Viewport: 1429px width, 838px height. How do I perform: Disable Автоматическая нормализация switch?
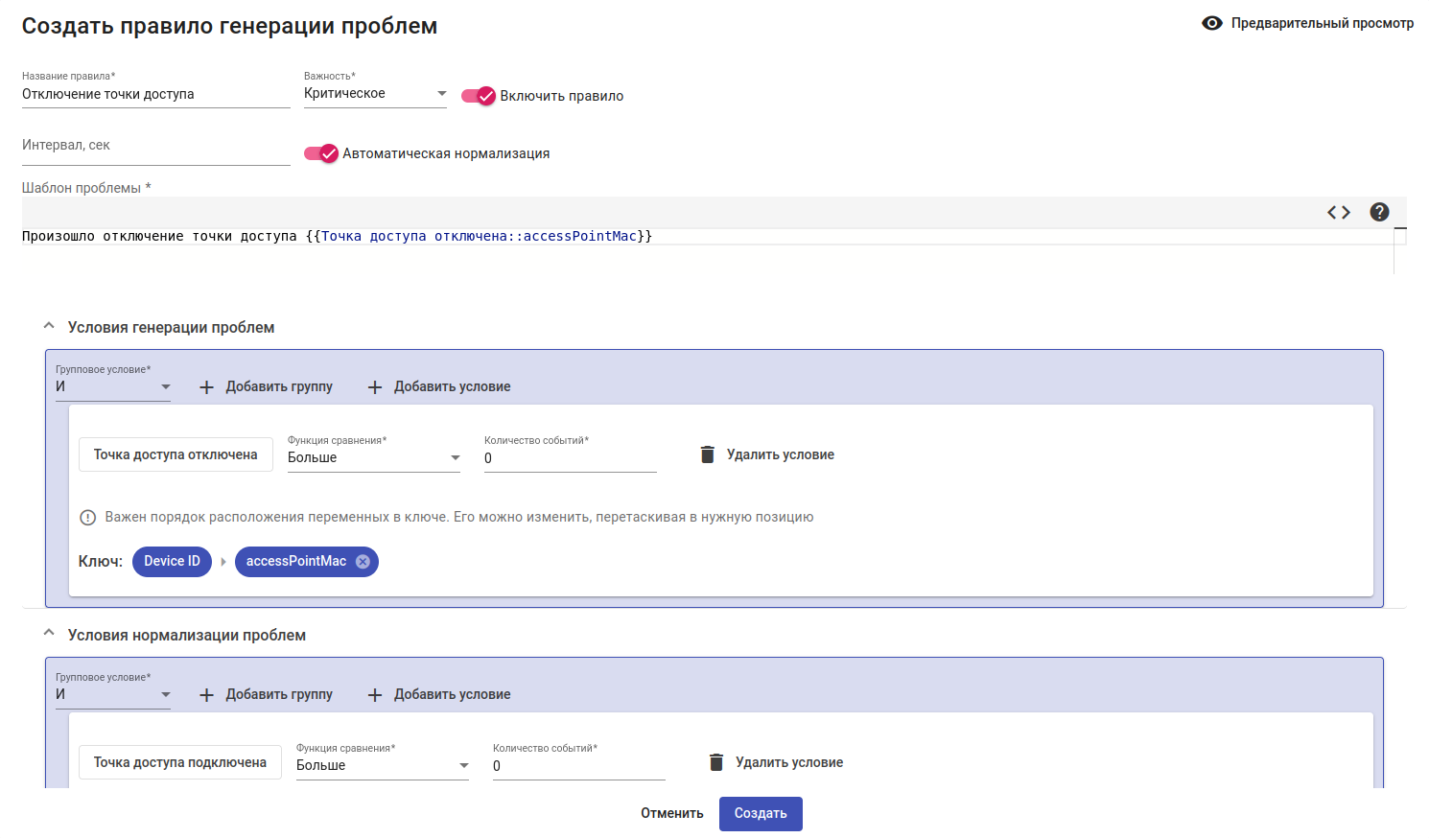(321, 153)
